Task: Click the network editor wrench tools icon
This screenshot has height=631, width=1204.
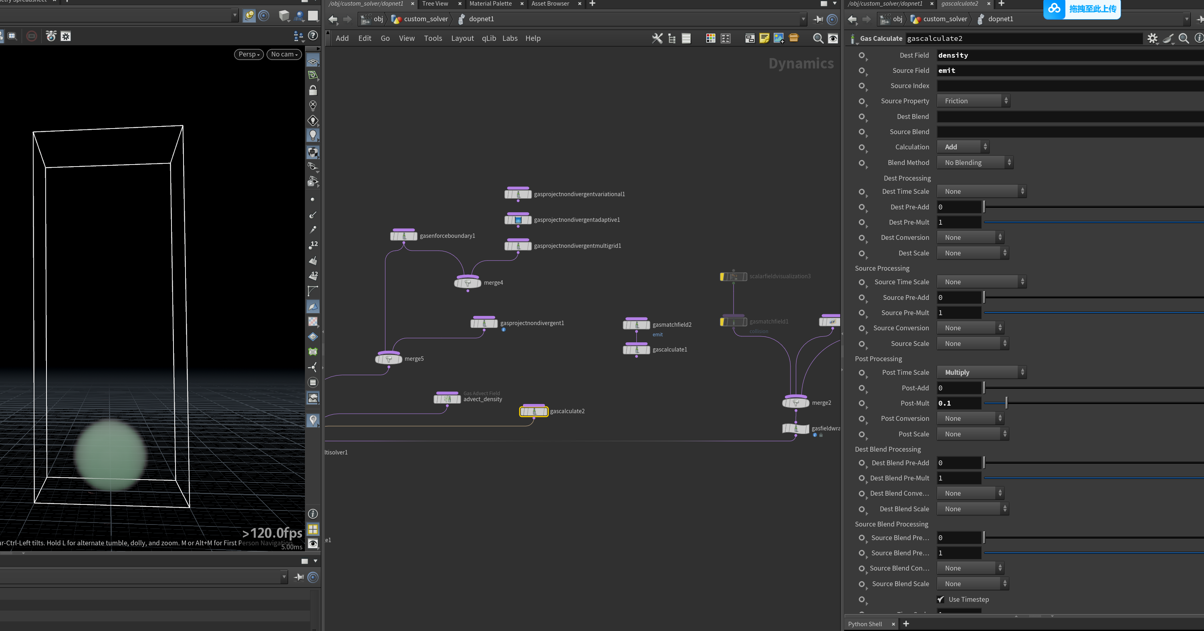Action: point(657,38)
